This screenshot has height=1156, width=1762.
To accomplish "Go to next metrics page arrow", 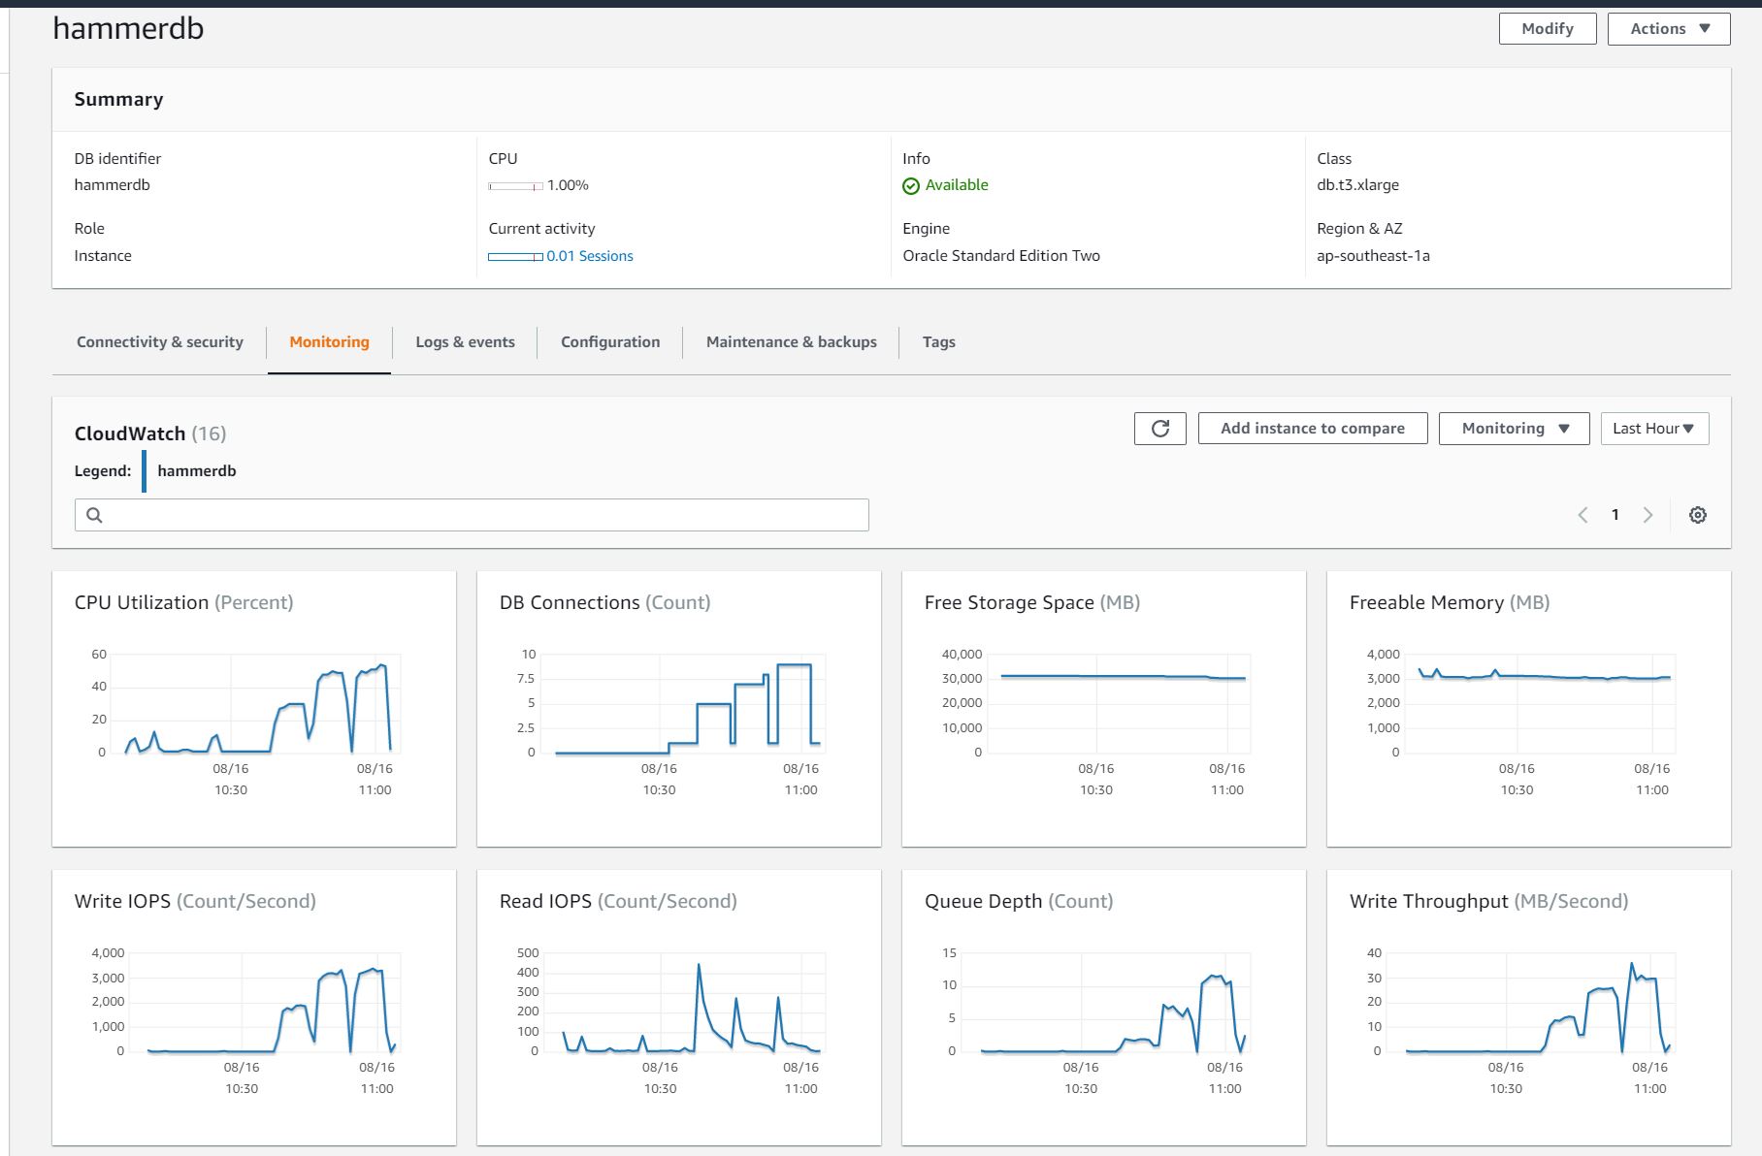I will click(x=1648, y=515).
